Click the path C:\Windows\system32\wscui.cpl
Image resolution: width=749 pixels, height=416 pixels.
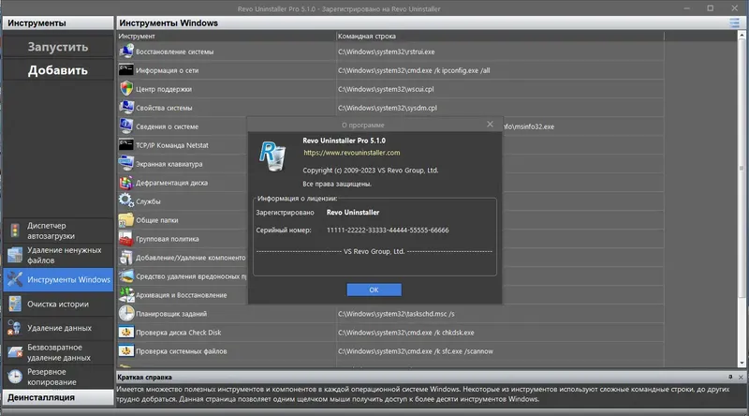[x=386, y=89]
